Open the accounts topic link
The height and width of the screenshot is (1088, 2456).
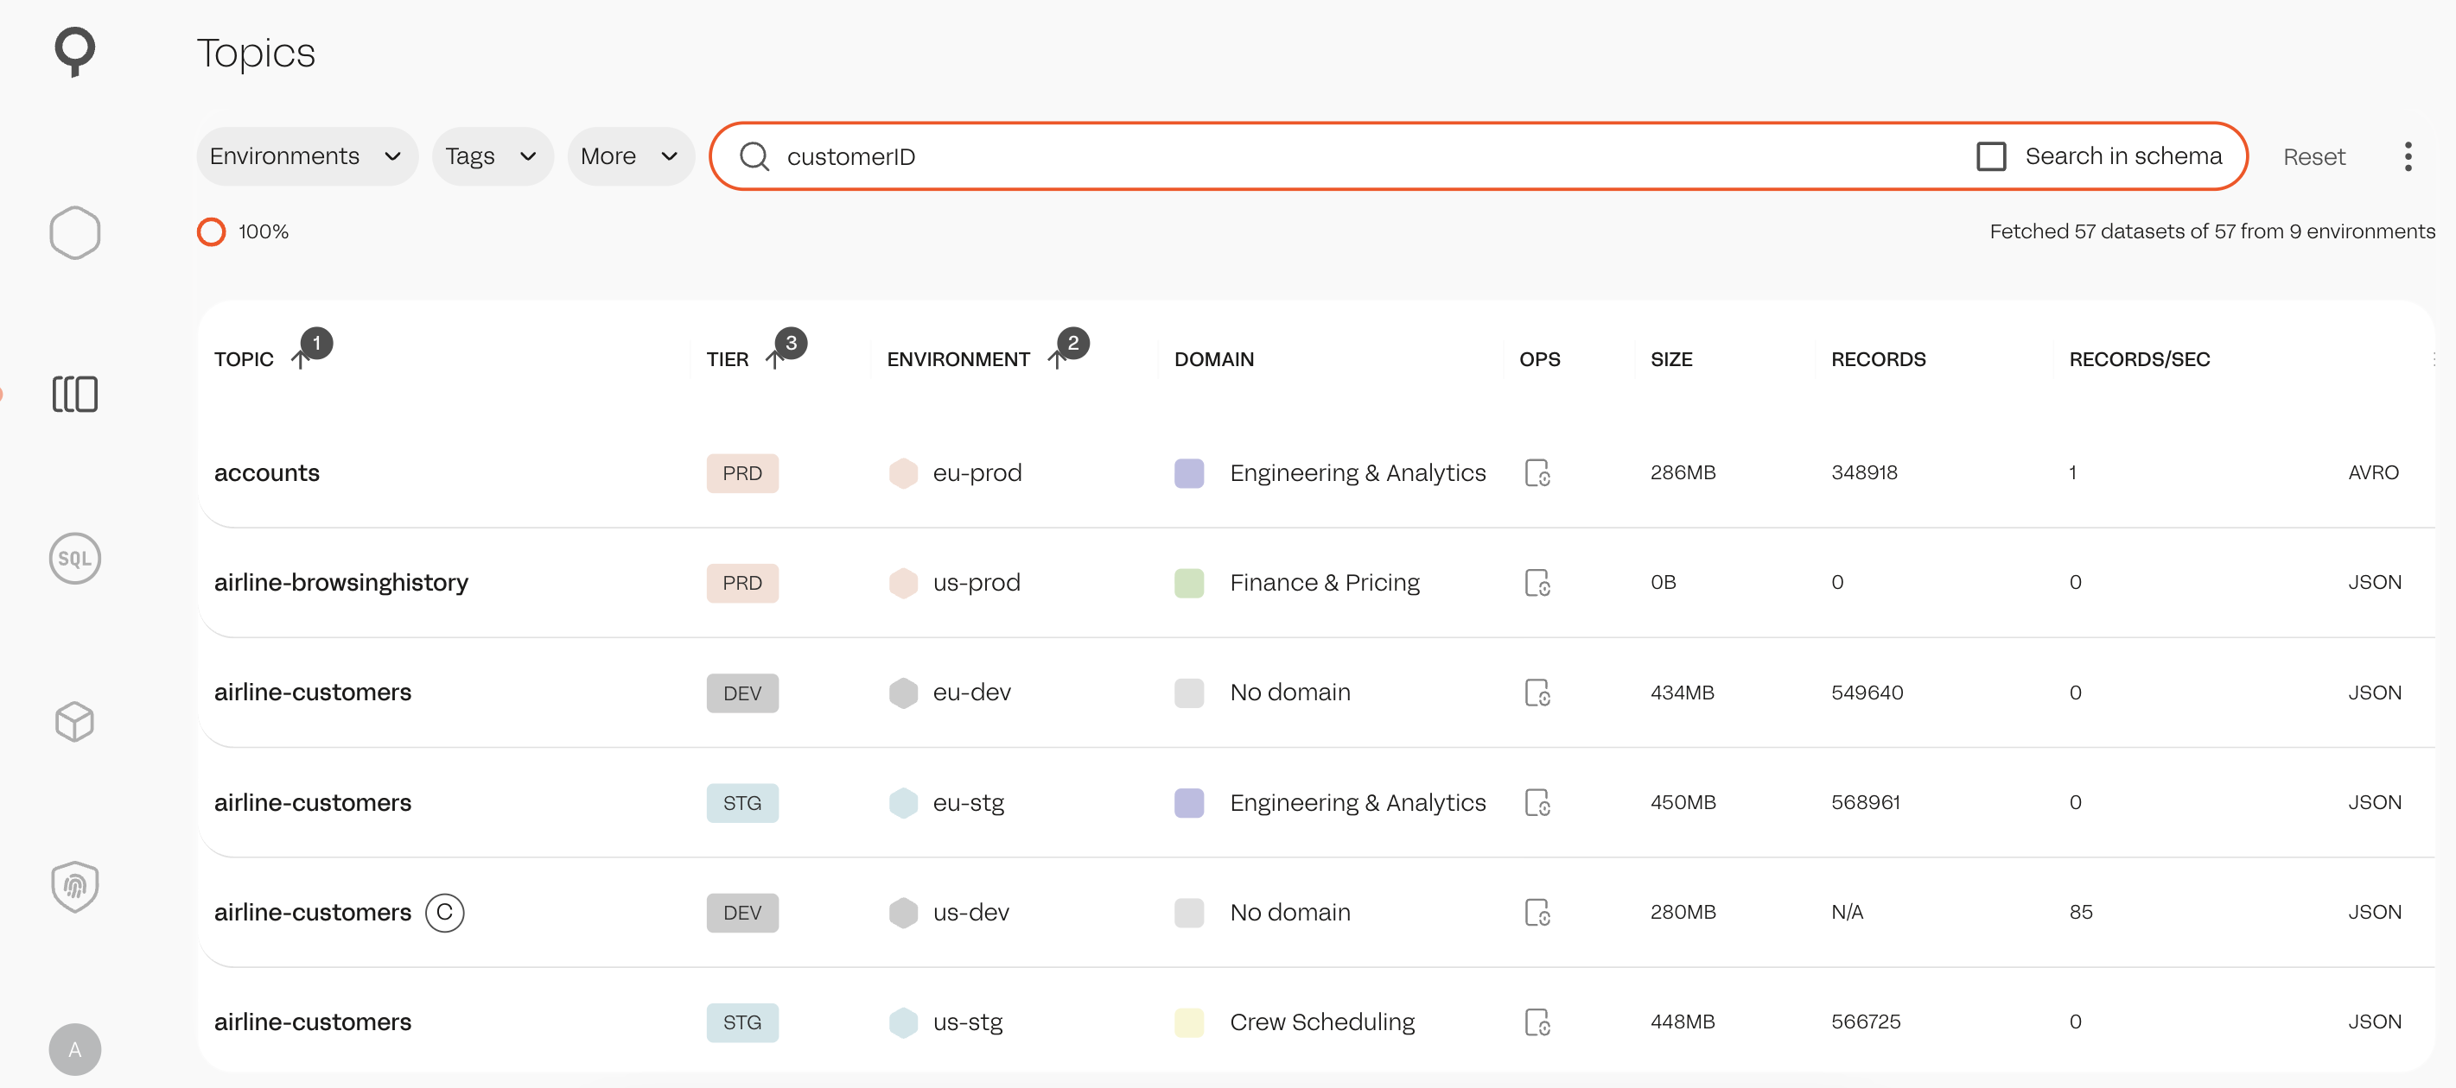[x=267, y=472]
